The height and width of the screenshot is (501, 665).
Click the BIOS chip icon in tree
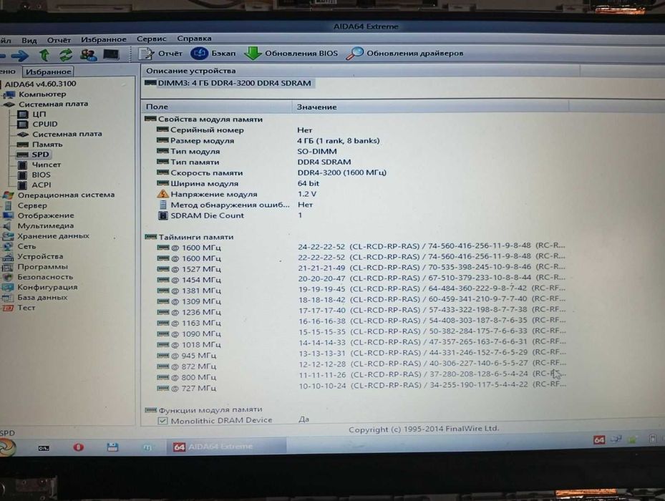tap(22, 175)
